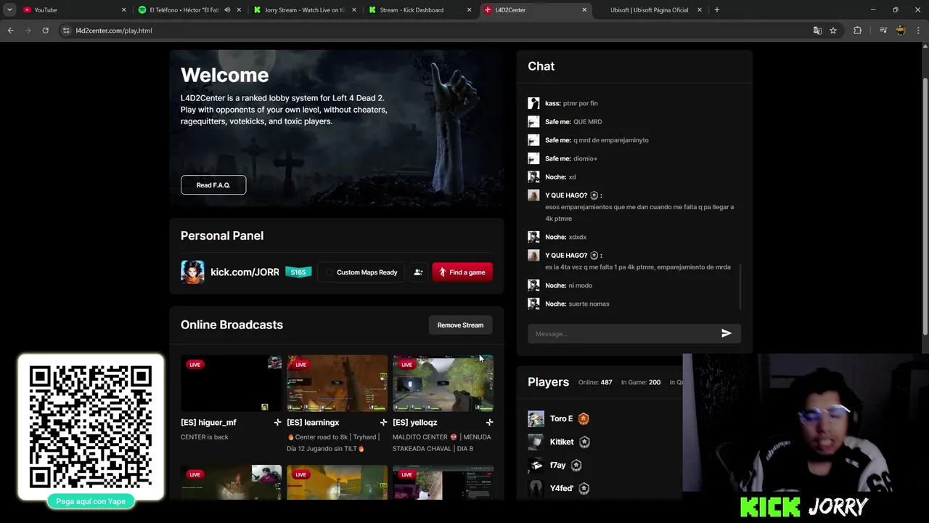The width and height of the screenshot is (929, 523).
Task: Click the rank badge next to Toro E
Action: (x=584, y=418)
